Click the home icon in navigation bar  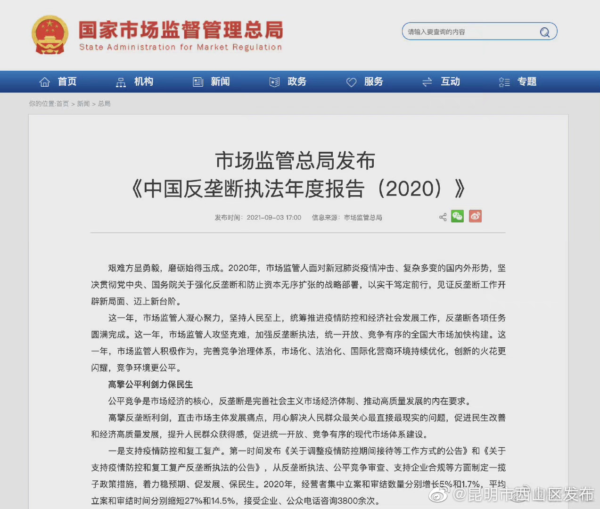click(44, 82)
